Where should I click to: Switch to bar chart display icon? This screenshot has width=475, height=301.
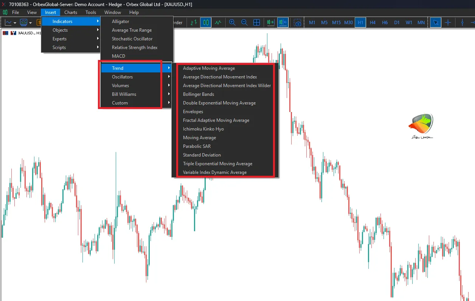[x=194, y=23]
